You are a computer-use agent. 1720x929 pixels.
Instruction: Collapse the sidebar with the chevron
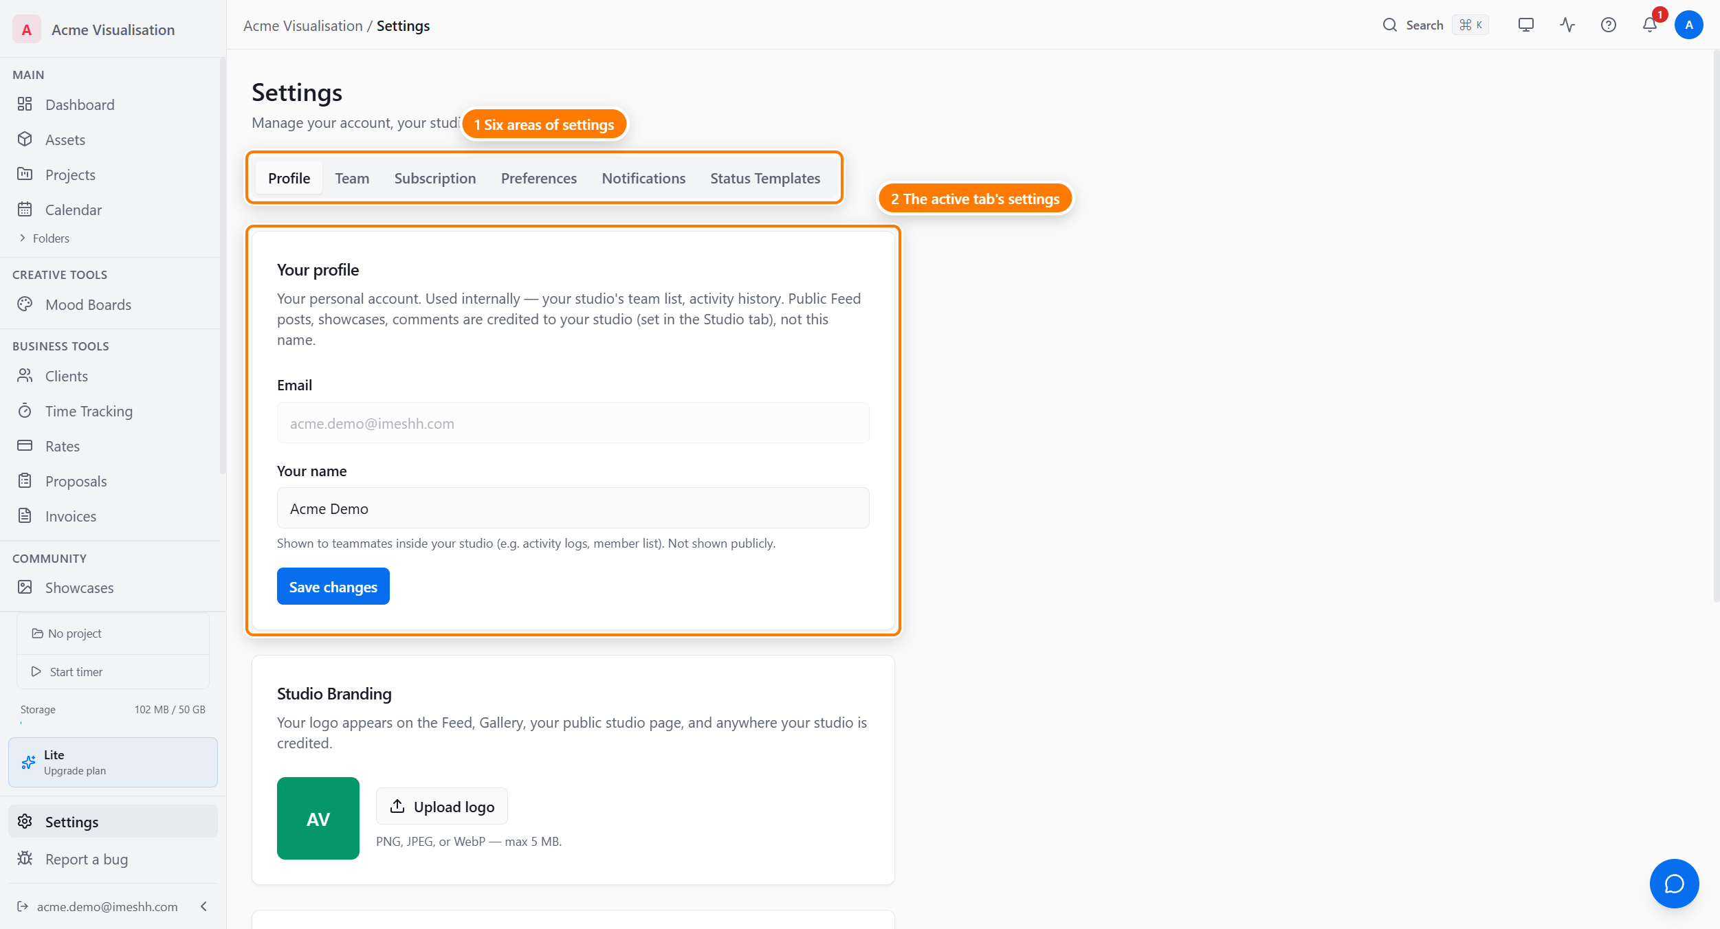pyautogui.click(x=204, y=906)
